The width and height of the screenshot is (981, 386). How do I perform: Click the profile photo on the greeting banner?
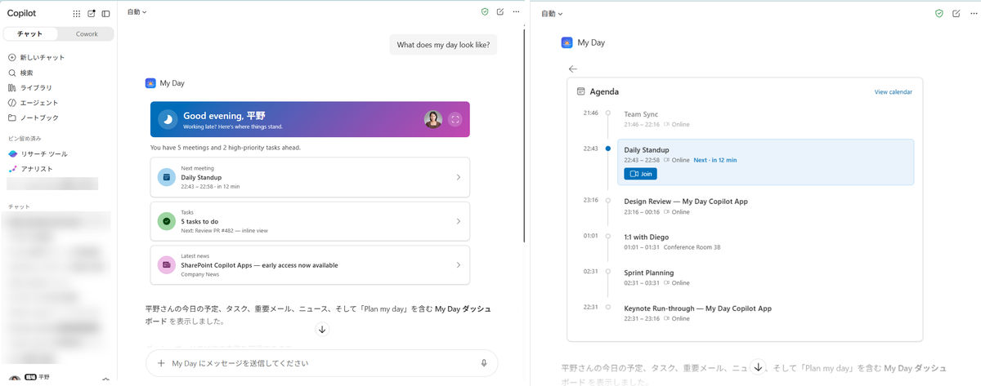click(433, 119)
